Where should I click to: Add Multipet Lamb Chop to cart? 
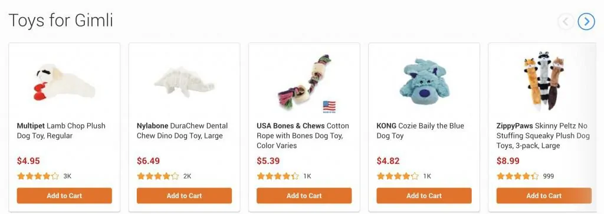coord(64,196)
